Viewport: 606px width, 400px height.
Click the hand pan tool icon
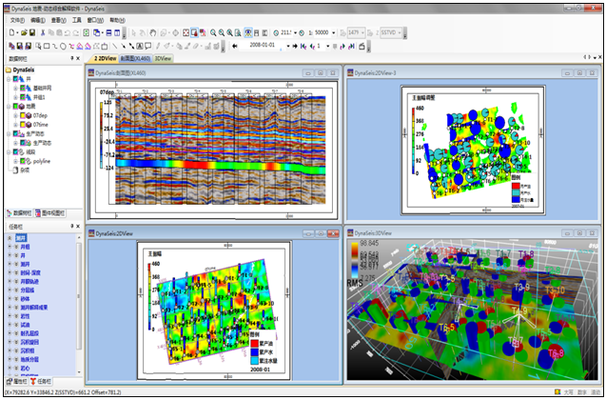(154, 31)
